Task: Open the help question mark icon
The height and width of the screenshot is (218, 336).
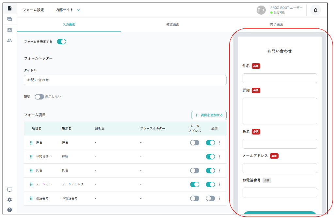Action: coord(9,209)
